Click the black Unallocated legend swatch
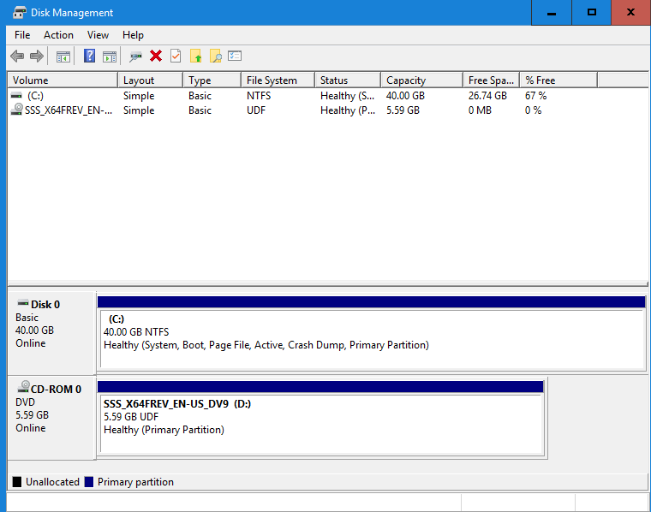This screenshot has height=512, width=651. (16, 482)
